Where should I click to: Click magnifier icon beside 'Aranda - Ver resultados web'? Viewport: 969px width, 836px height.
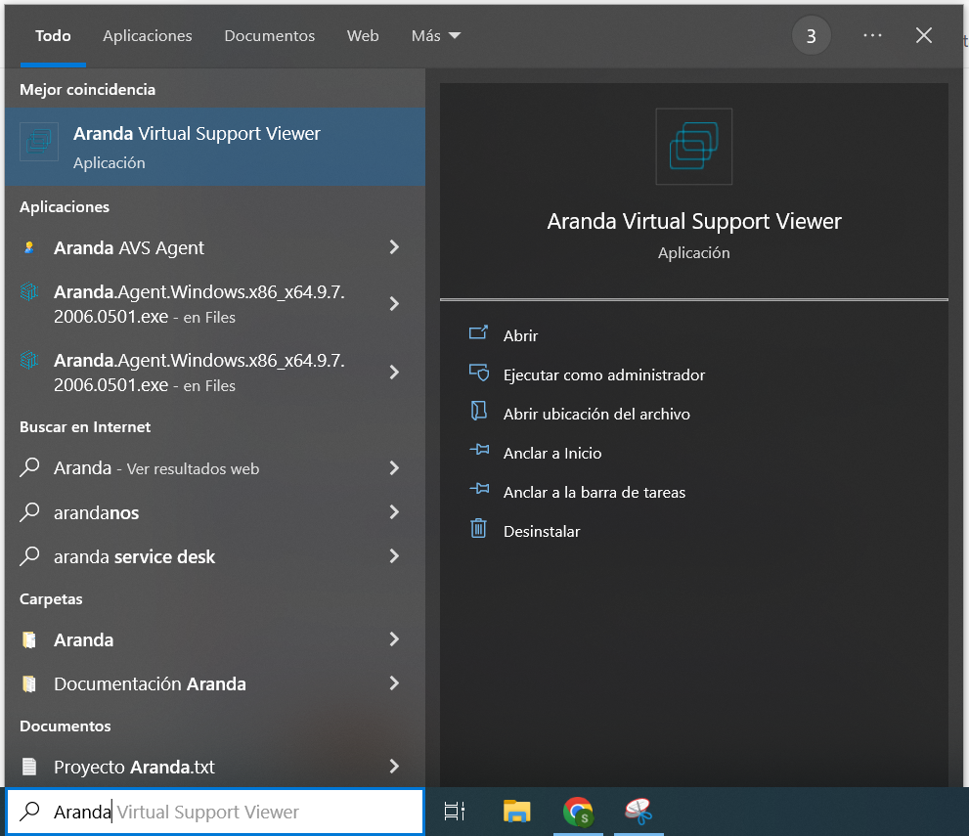[29, 467]
